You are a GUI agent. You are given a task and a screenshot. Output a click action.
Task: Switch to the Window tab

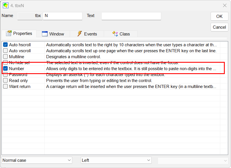tap(53, 34)
